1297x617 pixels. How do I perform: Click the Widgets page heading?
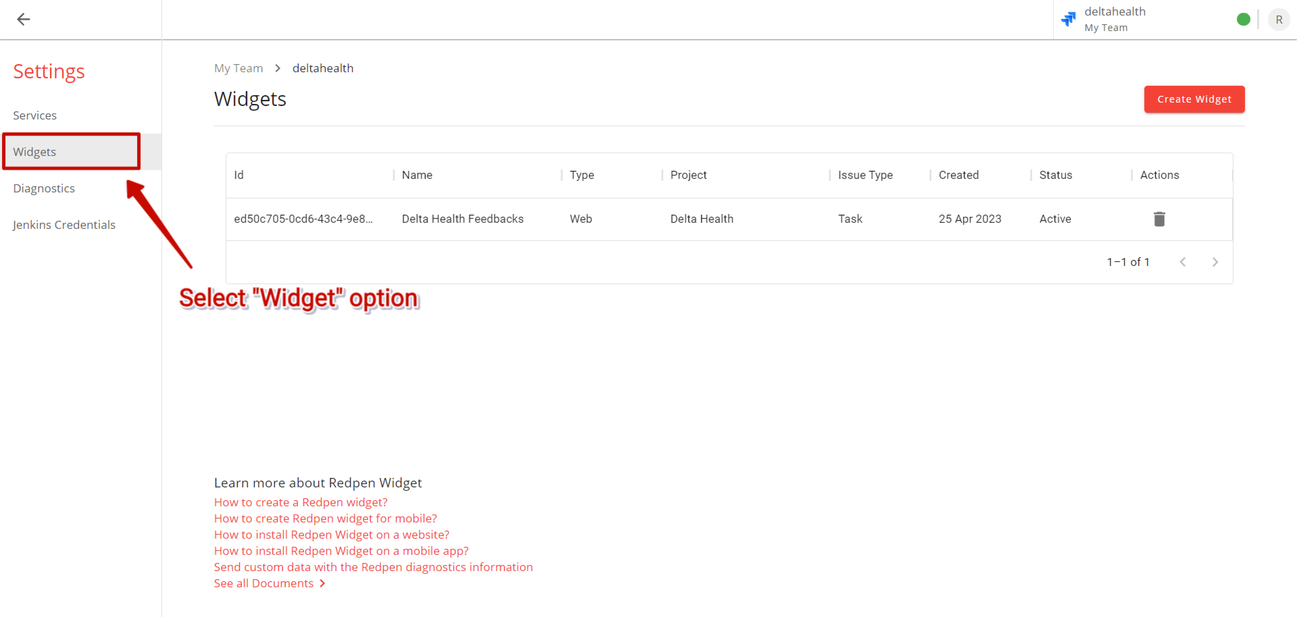pos(250,99)
